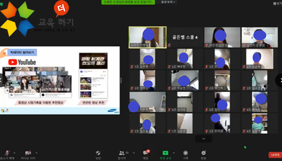Click 연관된 영상 추천 caption on slide
The image size is (282, 161).
(93, 103)
